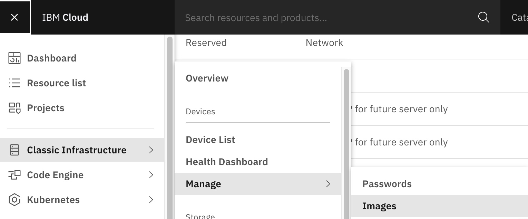Click the Kubernetes hexagon icon

14,200
